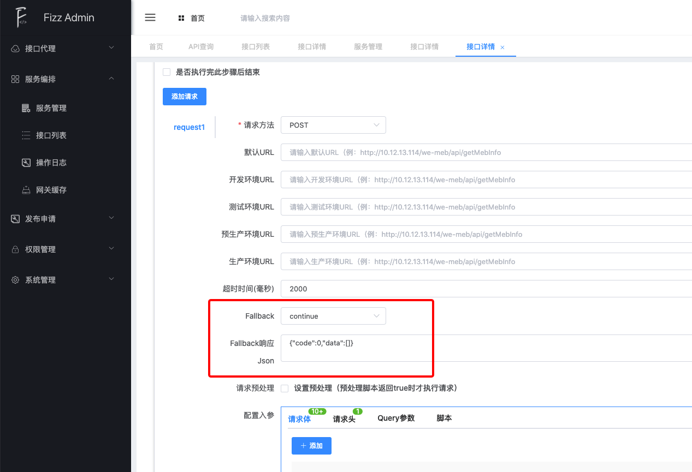This screenshot has height=472, width=692.
Task: Click the 接口列表 list icon
Action: [26, 135]
